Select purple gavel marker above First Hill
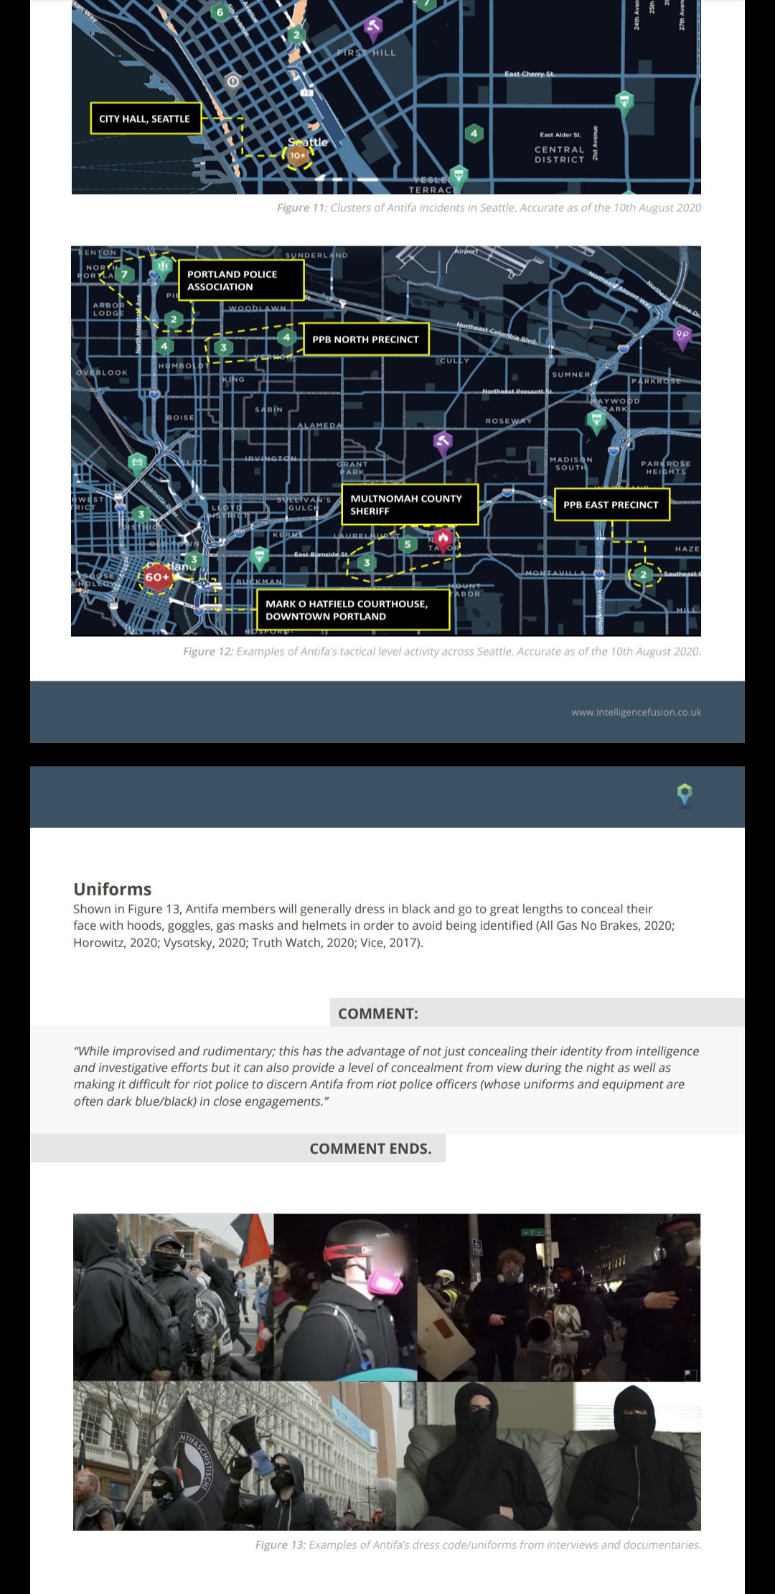 [x=372, y=28]
